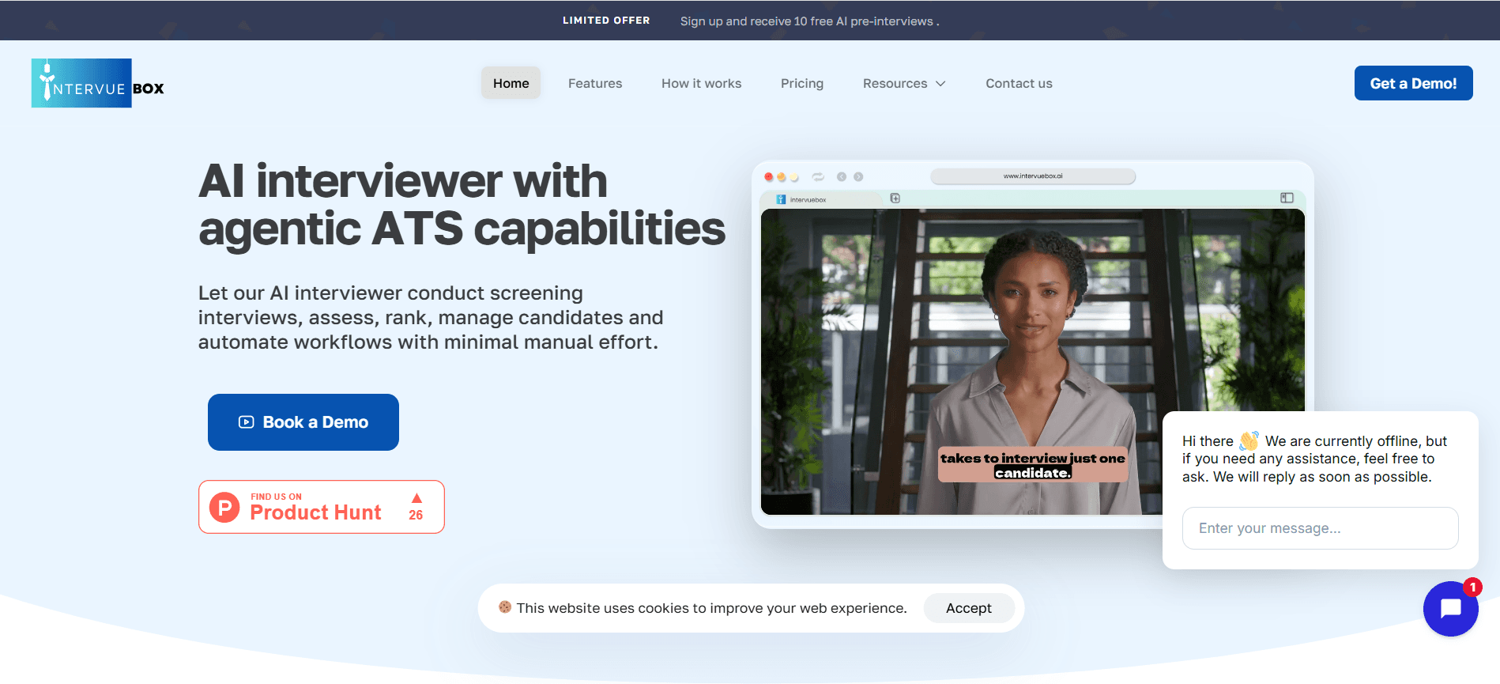Open the chat bubble launcher icon
The width and height of the screenshot is (1500, 684).
click(1450, 608)
